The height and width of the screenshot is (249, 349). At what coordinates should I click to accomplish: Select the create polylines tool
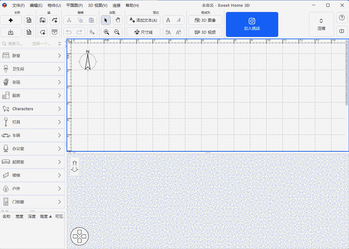point(55,20)
